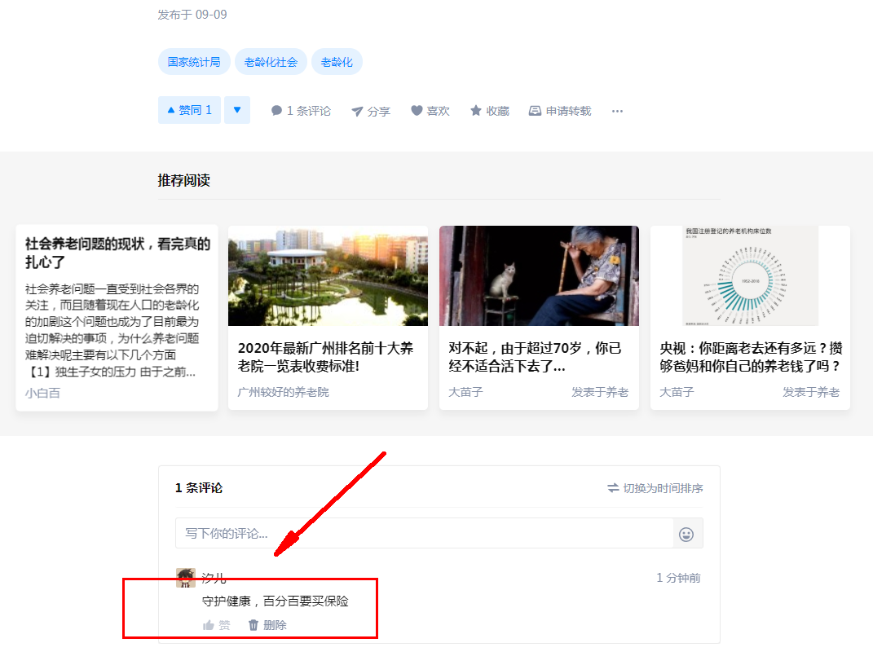Click comment text 守护健康，百分百要买保险
Viewport: 873px width, 665px height.
275,601
